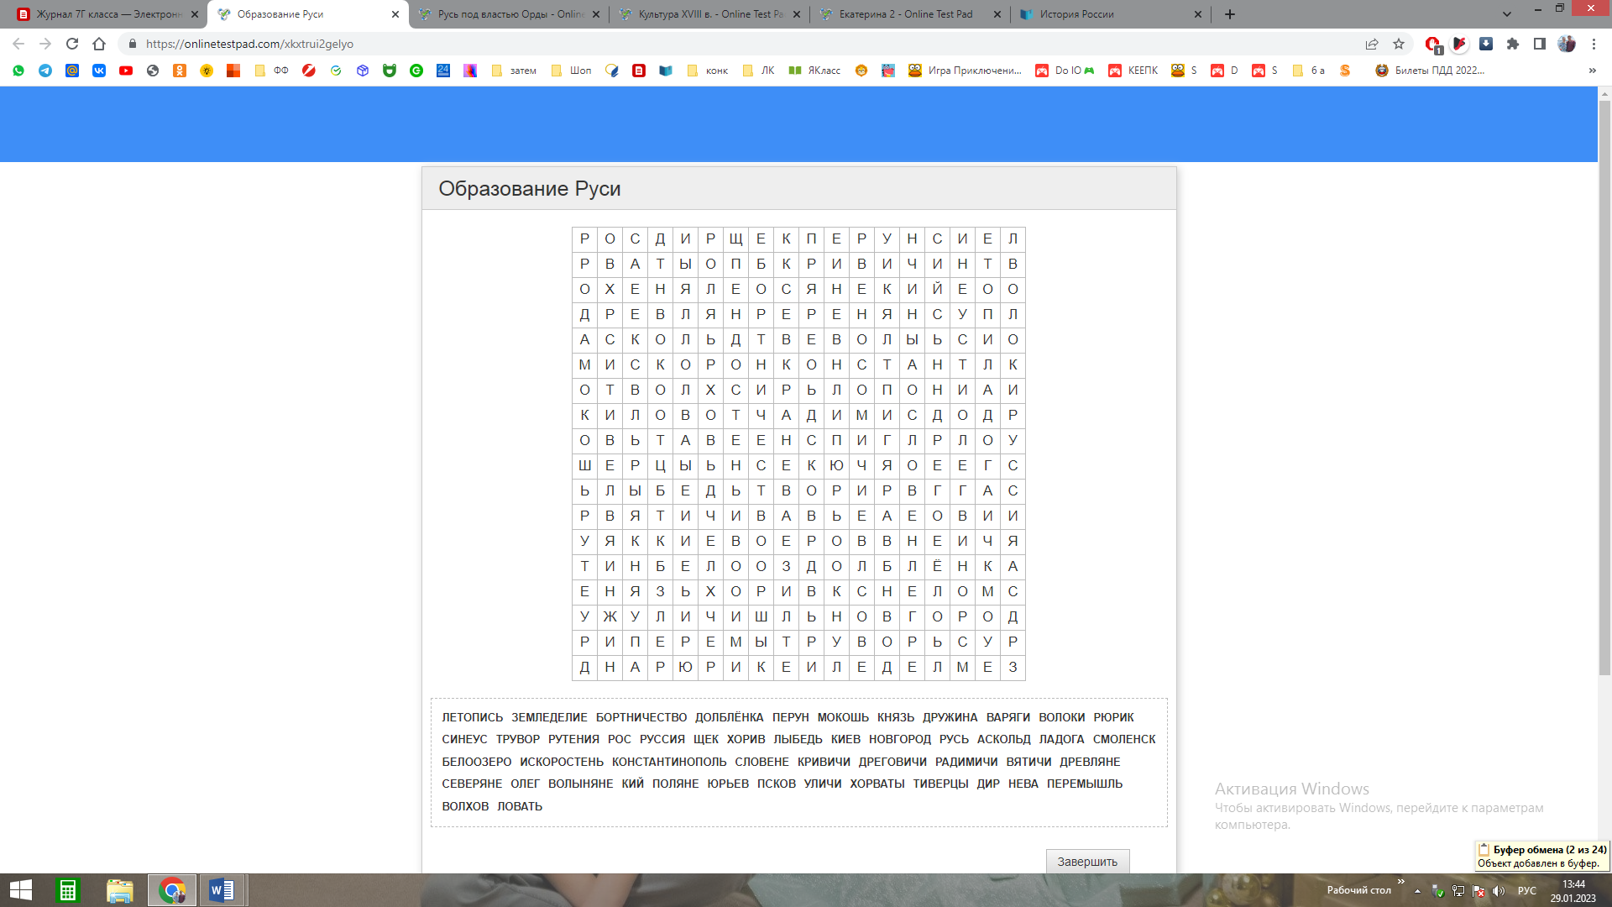This screenshot has width=1612, height=907.
Task: Expand the hidden bookmarks overflow chevron
Action: (1593, 71)
